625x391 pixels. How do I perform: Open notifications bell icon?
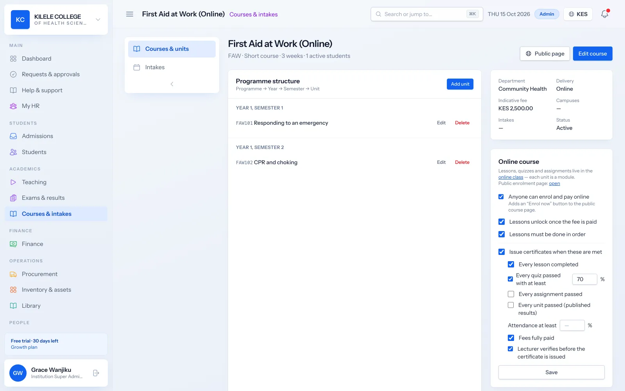pos(605,14)
